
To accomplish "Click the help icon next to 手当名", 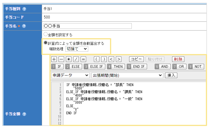I will pos(24,26).
